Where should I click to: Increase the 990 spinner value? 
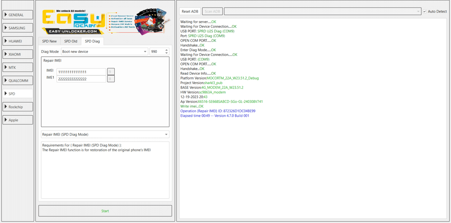[166, 50]
